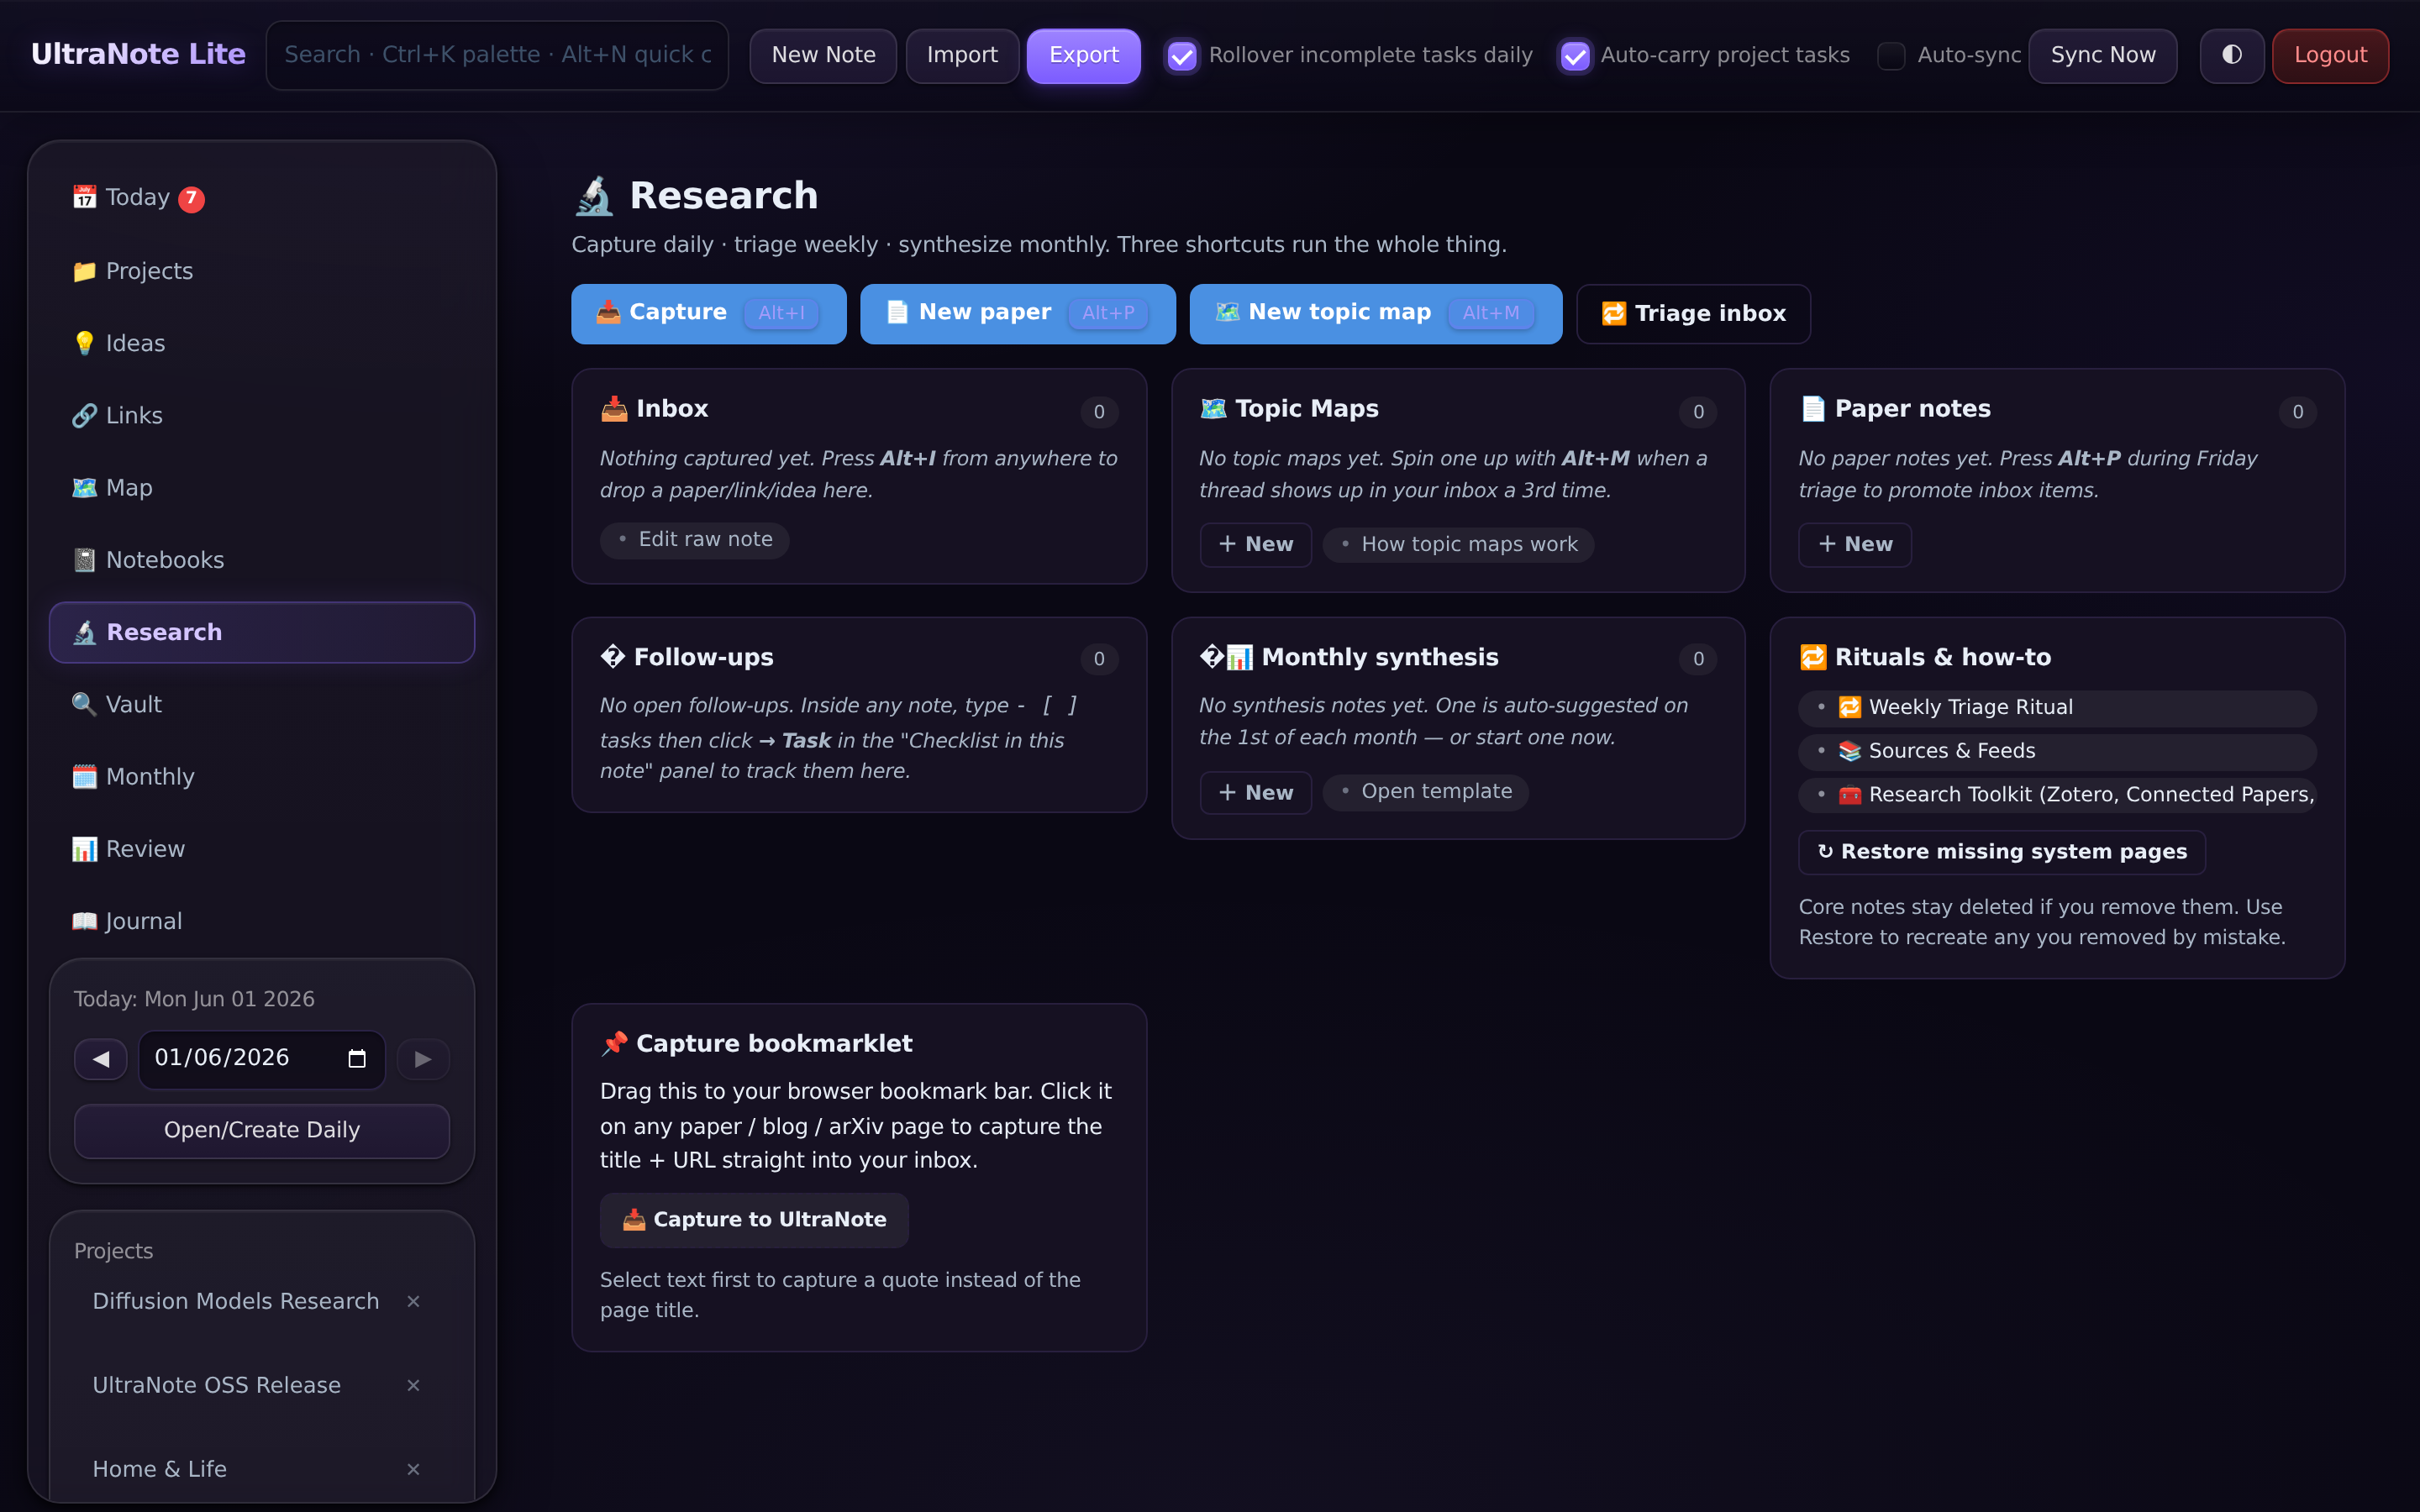The image size is (2420, 1512).
Task: Open the UltraNote OSS Release project
Action: (x=217, y=1385)
